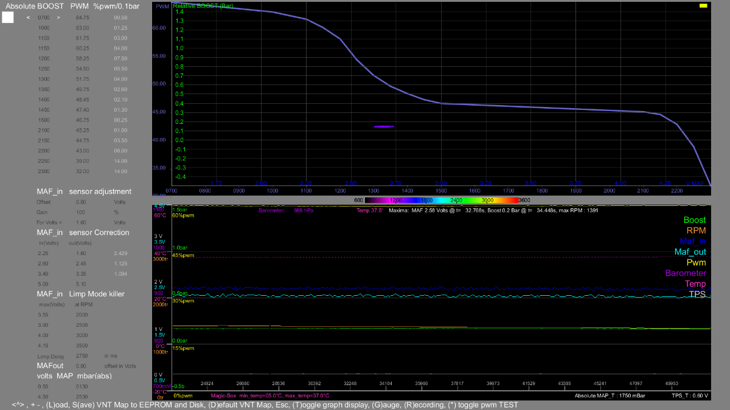730x410 pixels.
Task: Click the Barometer legend label
Action: coord(686,273)
